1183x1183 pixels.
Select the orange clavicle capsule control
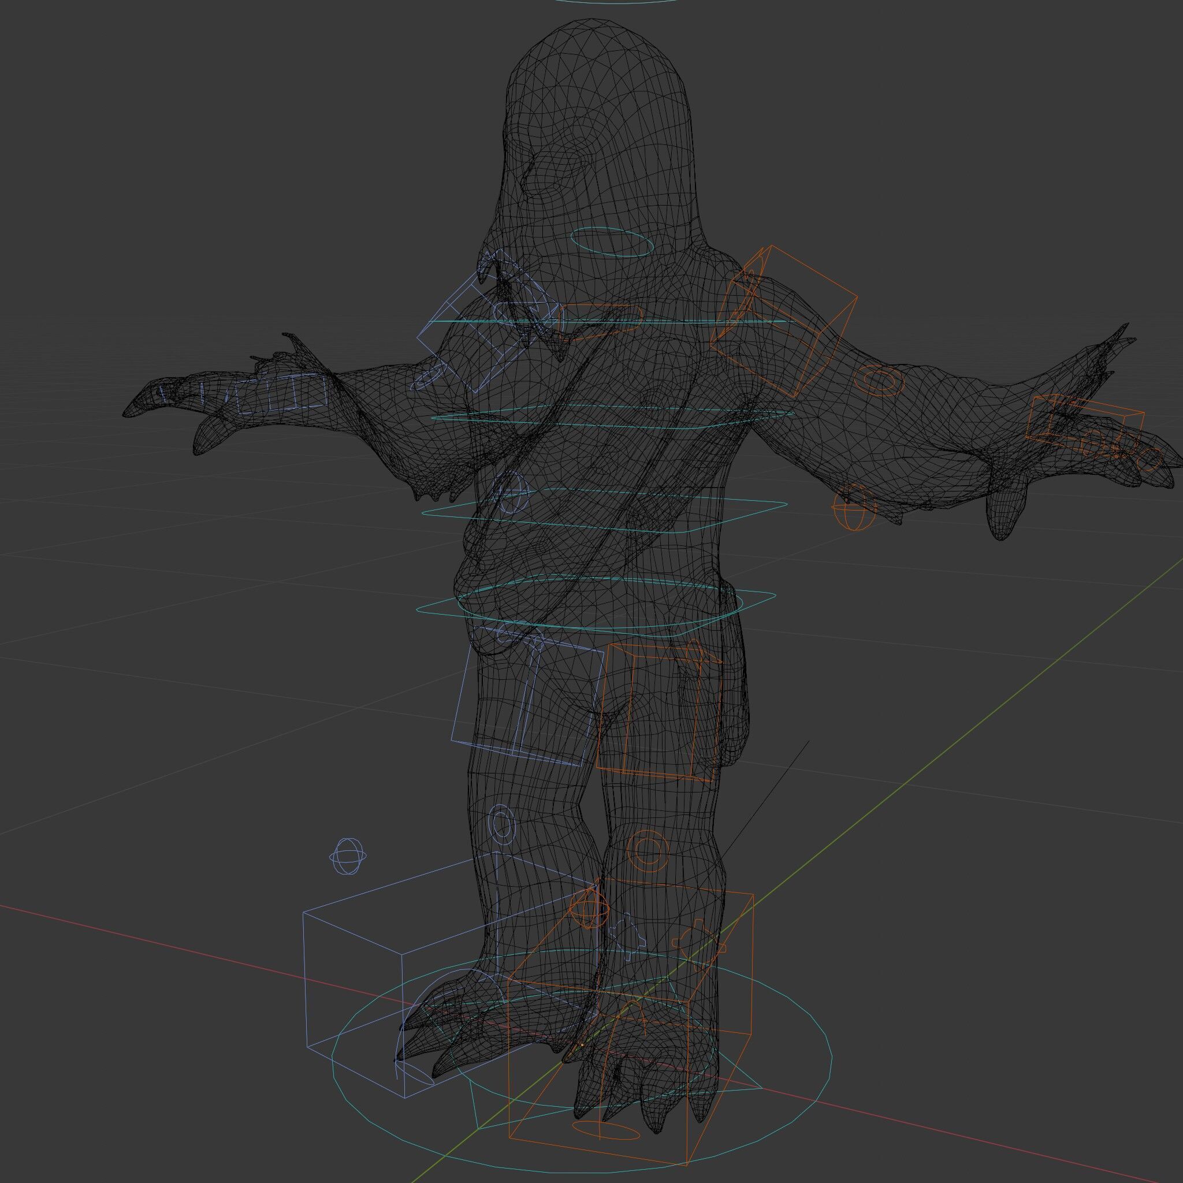coord(601,322)
